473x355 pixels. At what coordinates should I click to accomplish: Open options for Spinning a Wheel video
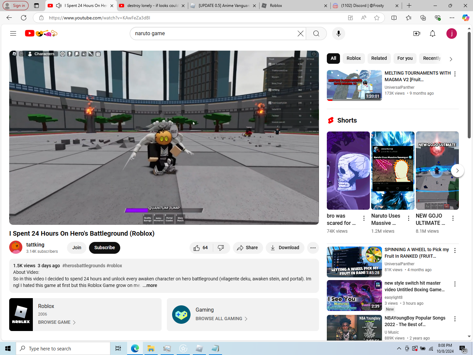[455, 251]
